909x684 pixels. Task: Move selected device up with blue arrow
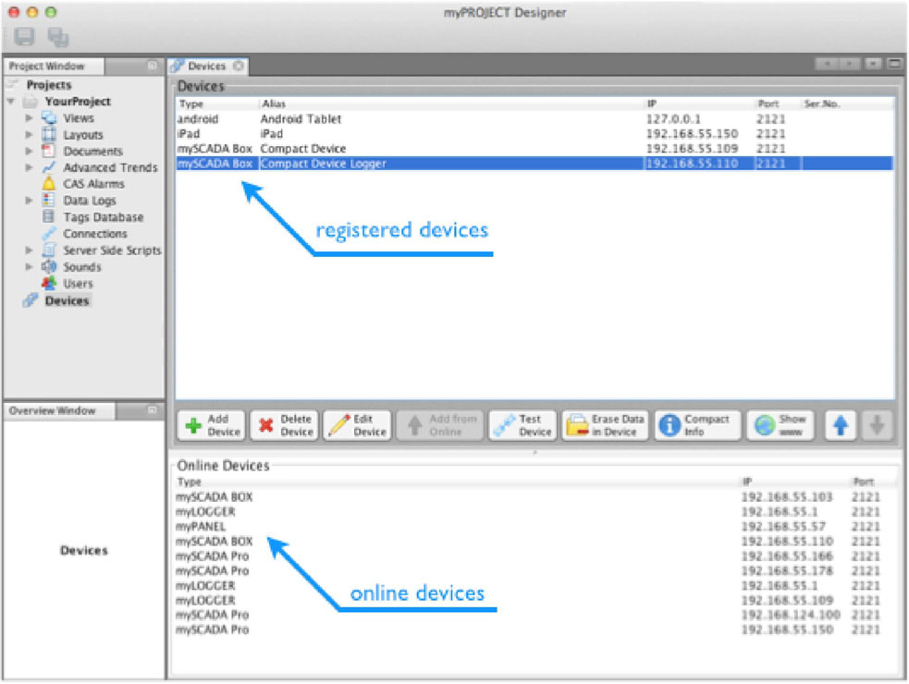point(841,425)
